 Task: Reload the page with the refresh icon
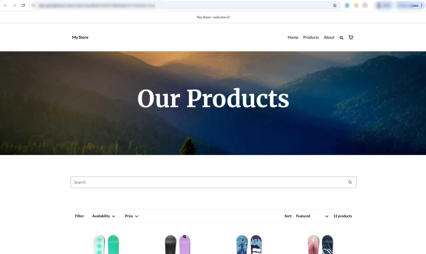23,6
